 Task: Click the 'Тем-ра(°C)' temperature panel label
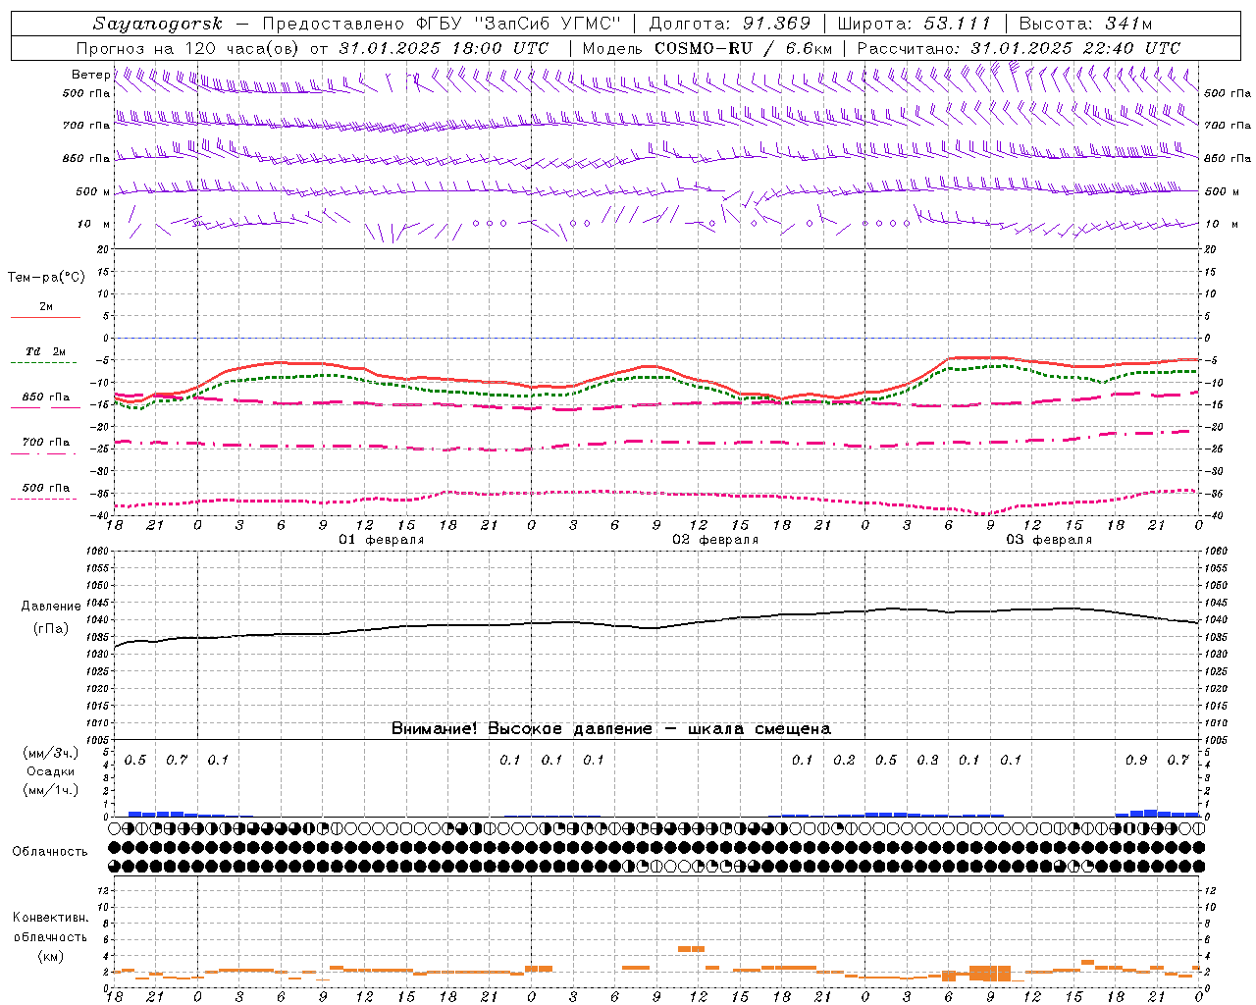[46, 278]
